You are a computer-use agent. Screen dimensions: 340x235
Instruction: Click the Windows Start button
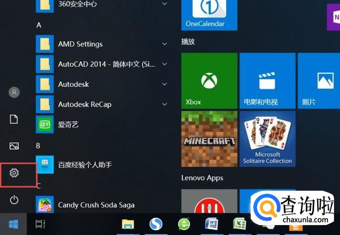(13, 224)
